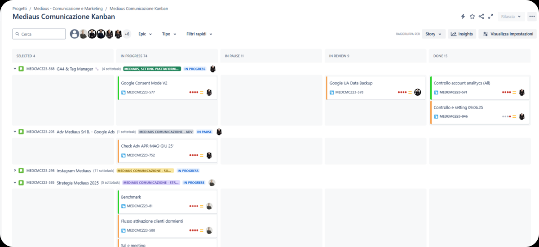Open the Tipo filter dropdown
The image size is (539, 247).
pyautogui.click(x=169, y=34)
